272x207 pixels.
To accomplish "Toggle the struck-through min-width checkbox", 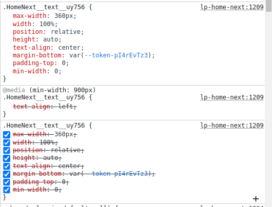I will coord(7,190).
